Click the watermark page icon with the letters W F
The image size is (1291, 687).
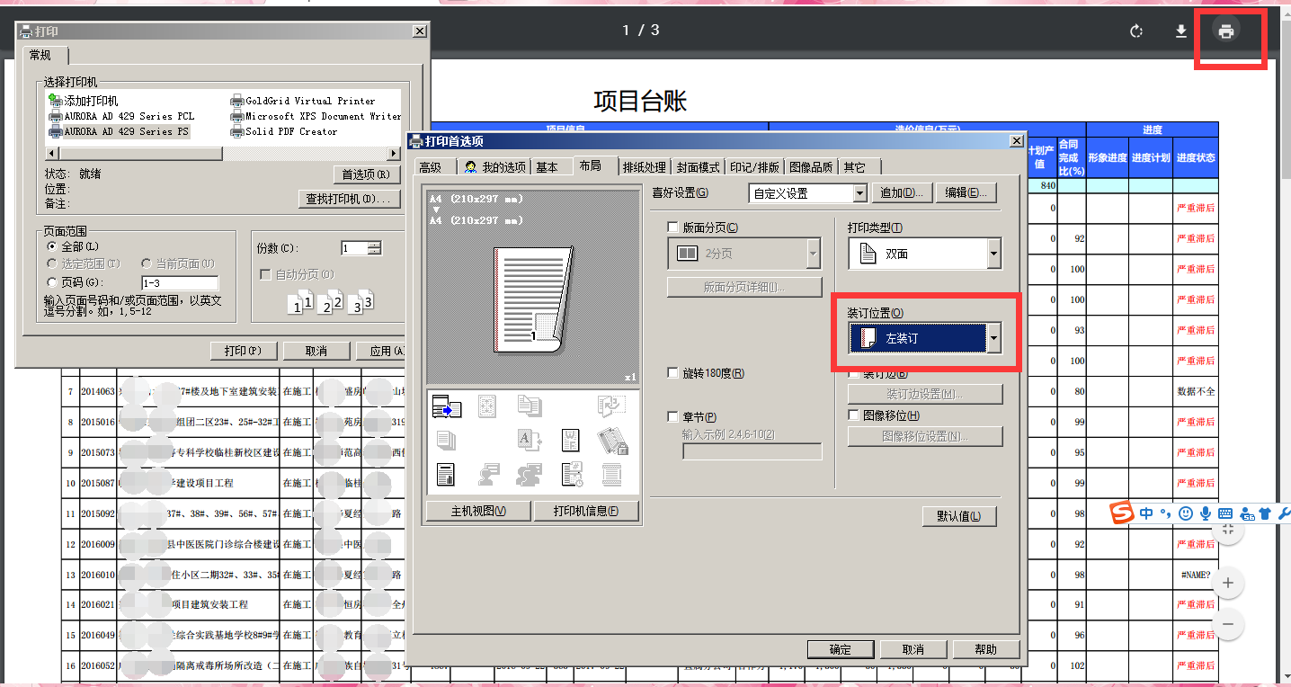tap(572, 440)
